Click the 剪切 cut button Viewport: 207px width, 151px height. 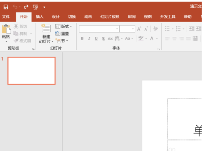20,26
